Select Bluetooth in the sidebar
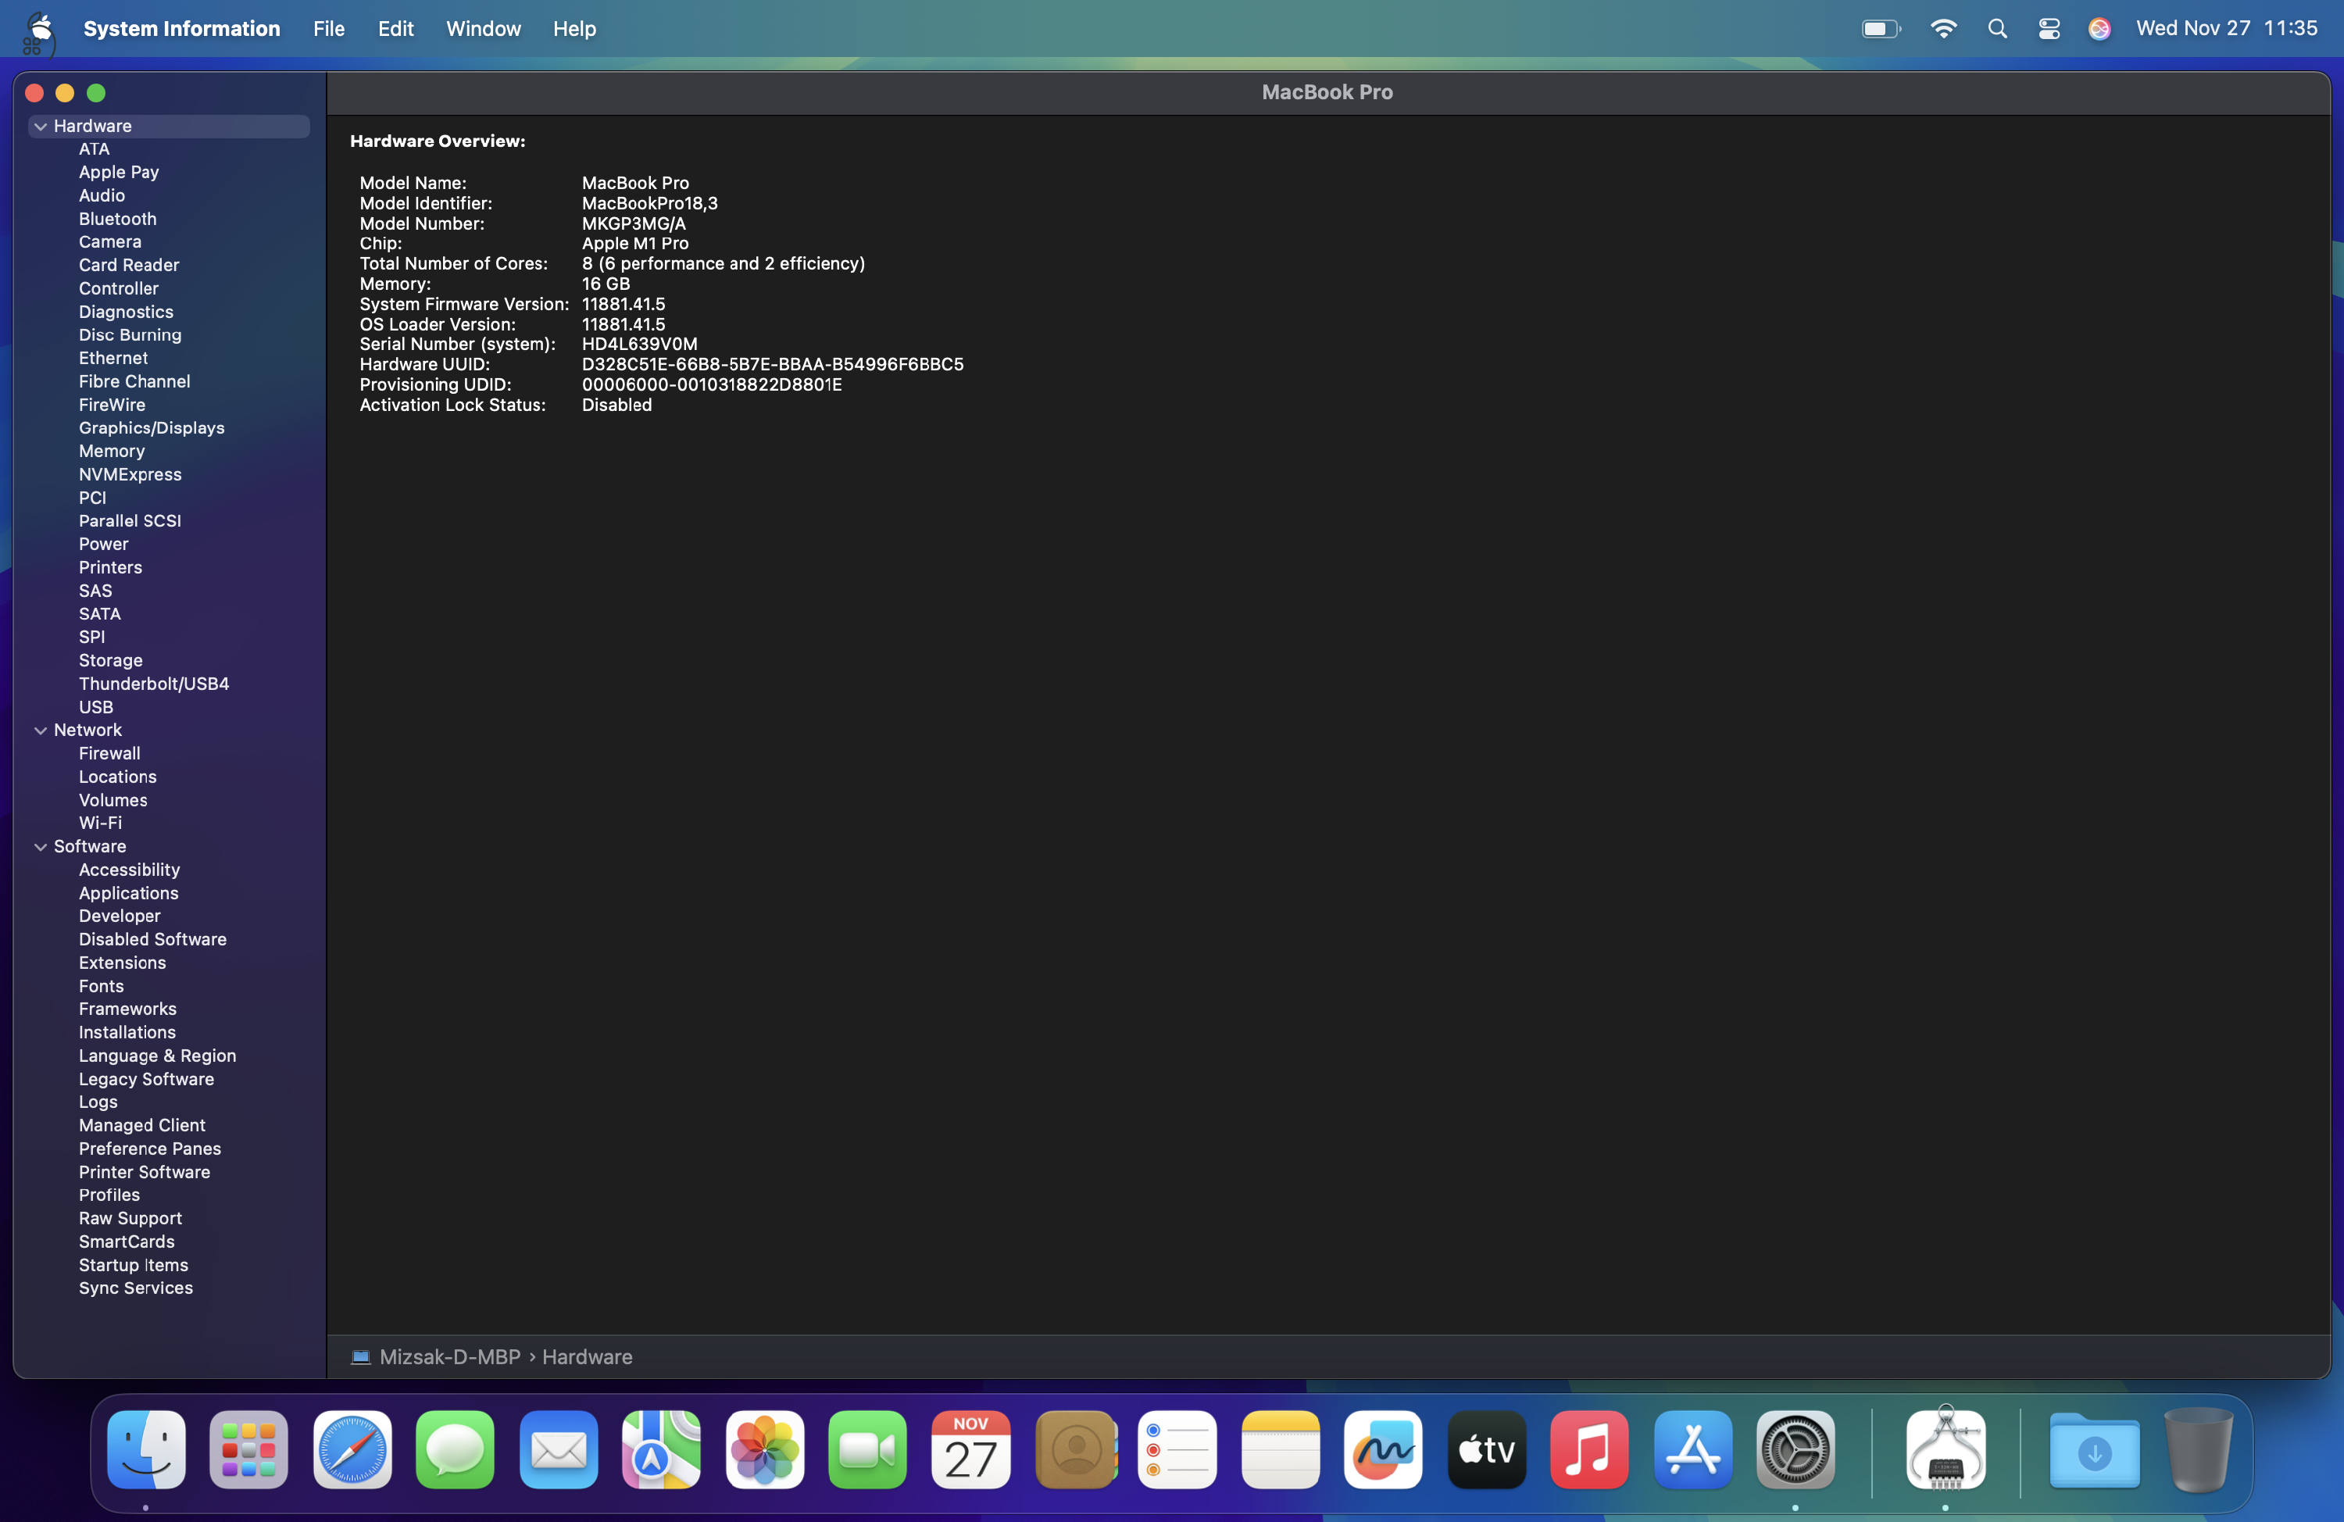This screenshot has height=1522, width=2344. (117, 219)
